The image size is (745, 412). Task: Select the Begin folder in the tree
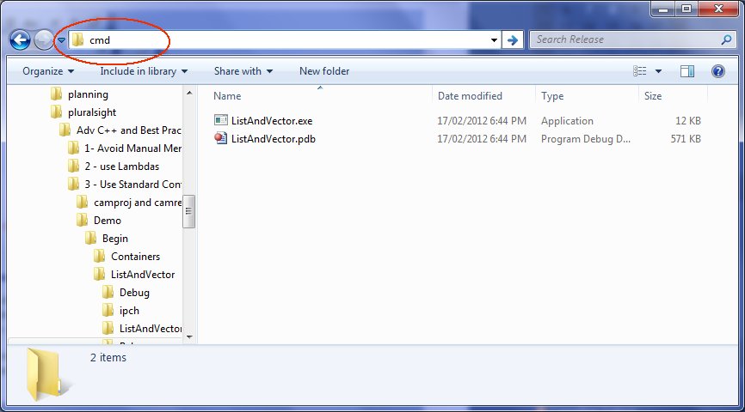115,239
